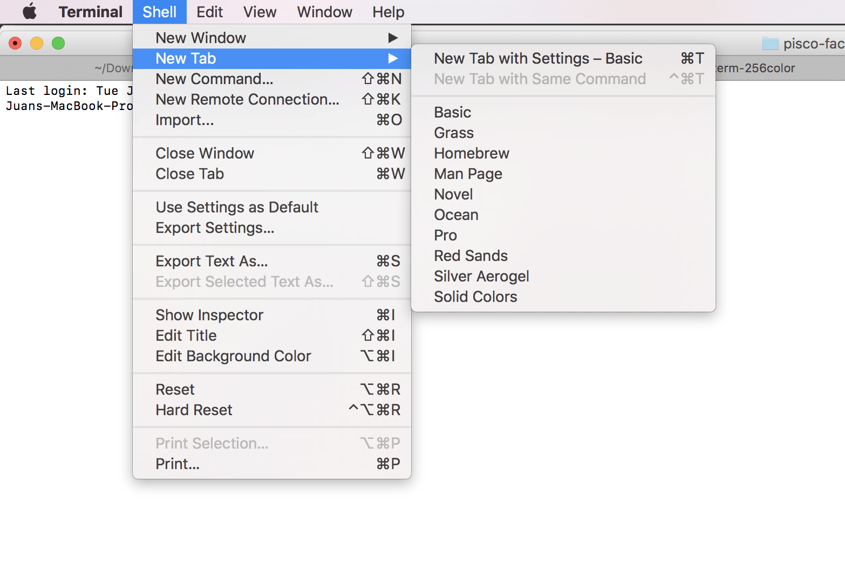The width and height of the screenshot is (845, 564).
Task: Choose Edit Title
Action: (x=272, y=335)
